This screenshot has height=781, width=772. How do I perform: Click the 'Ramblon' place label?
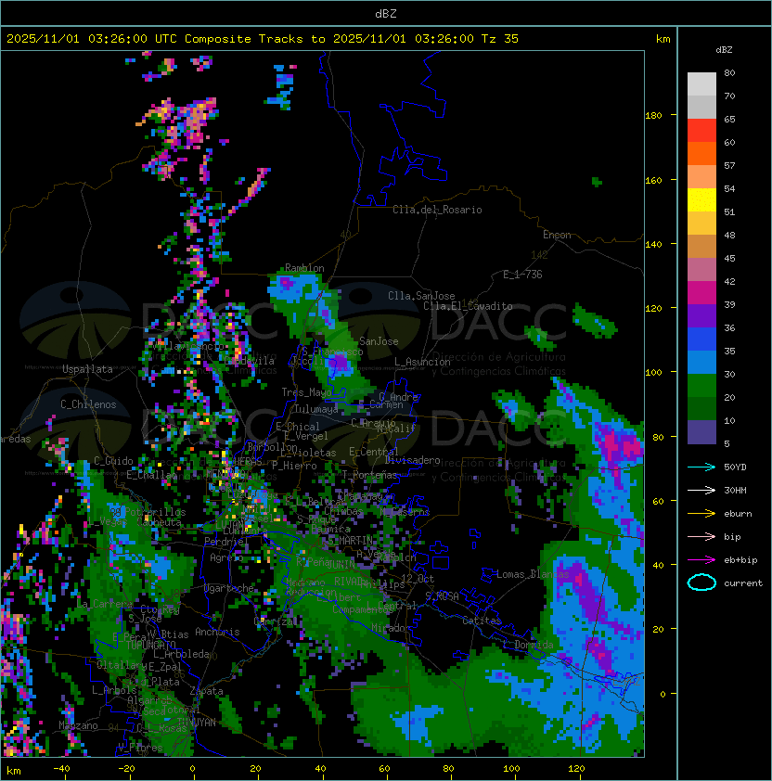tap(304, 268)
